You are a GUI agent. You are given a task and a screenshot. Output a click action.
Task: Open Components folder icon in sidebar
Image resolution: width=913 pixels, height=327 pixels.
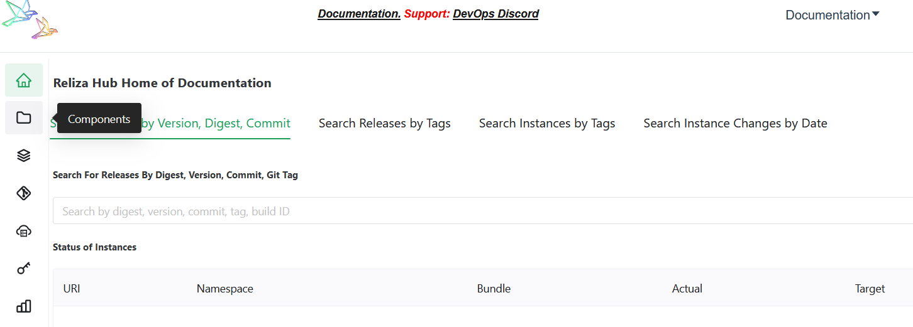[x=24, y=117]
